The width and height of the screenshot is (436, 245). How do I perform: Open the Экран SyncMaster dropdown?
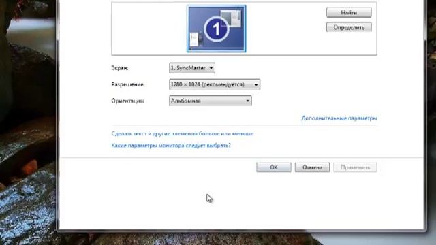pyautogui.click(x=192, y=68)
